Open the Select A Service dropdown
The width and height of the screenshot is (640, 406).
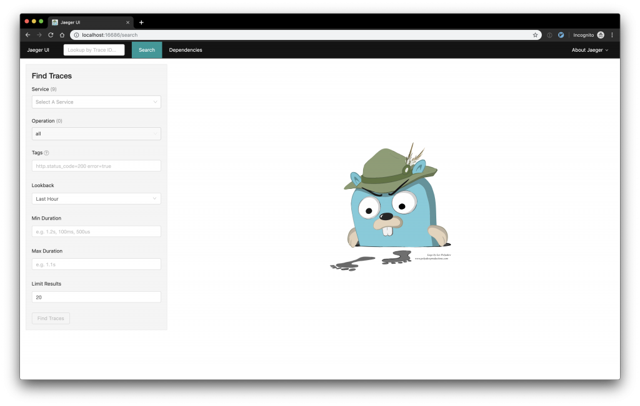coord(96,102)
